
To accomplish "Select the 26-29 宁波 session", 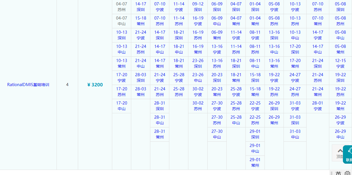I will coord(340,120).
